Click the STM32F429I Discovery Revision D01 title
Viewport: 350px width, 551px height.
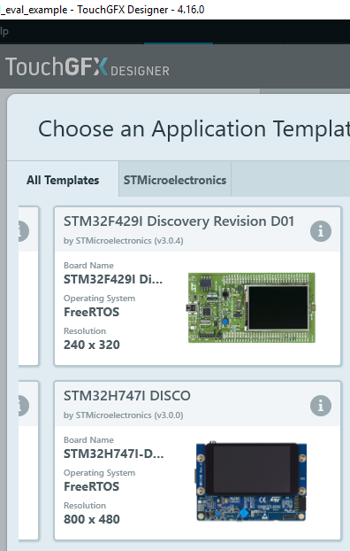[179, 221]
